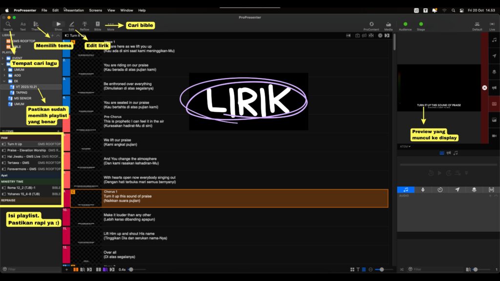Clear messages layer arrow icon in sidebar
Viewport: 500px width, 281px height.
(494, 56)
